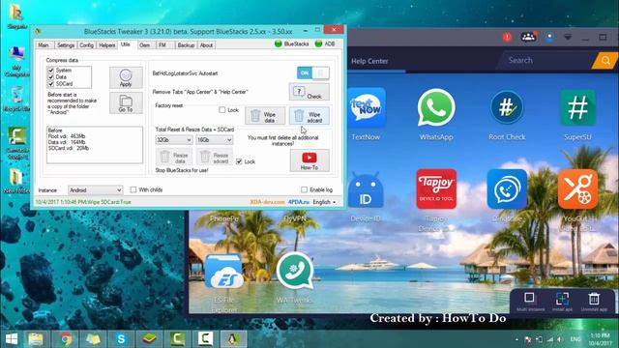Click the Apply compress button

tap(126, 77)
